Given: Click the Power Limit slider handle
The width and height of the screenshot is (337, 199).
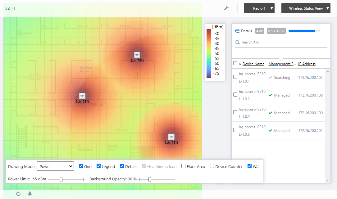Looking at the screenshot, I should 61,179.
